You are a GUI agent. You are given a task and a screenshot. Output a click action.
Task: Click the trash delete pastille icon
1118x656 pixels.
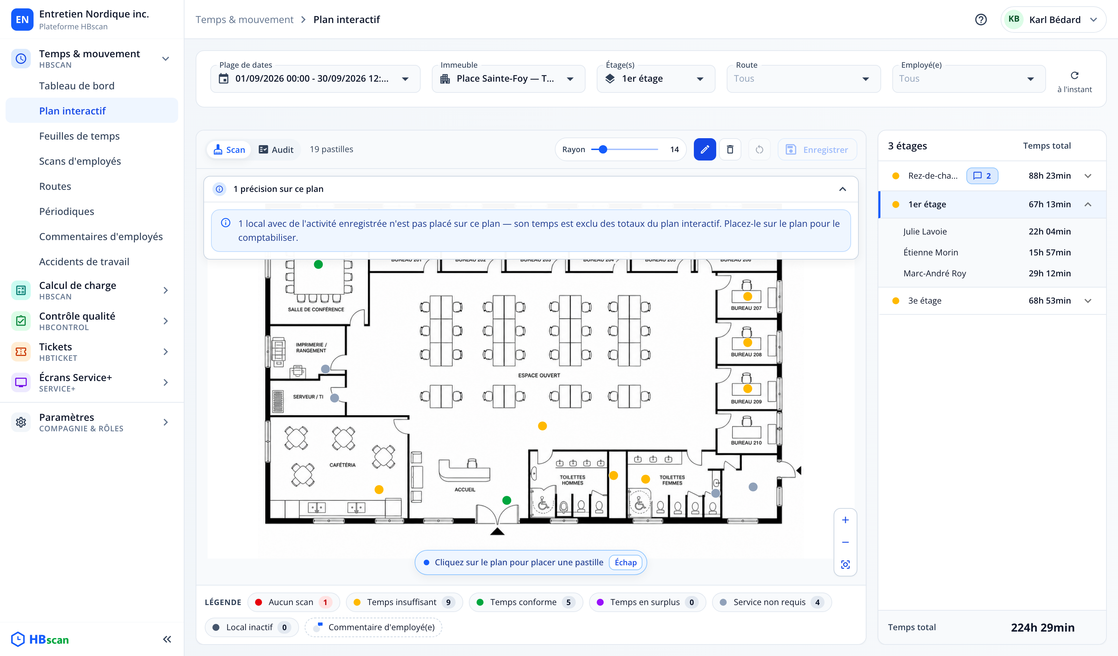click(730, 149)
